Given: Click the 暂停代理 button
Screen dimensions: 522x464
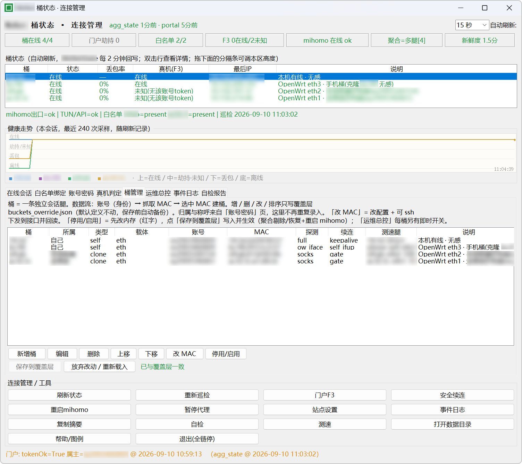Looking at the screenshot, I should click(x=197, y=410).
